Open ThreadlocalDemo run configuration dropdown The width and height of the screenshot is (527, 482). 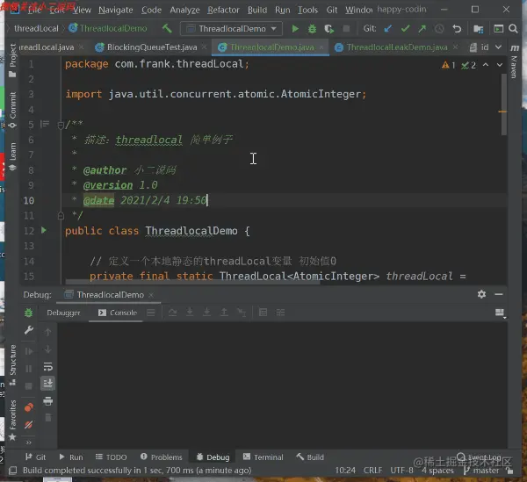[x=232, y=29]
